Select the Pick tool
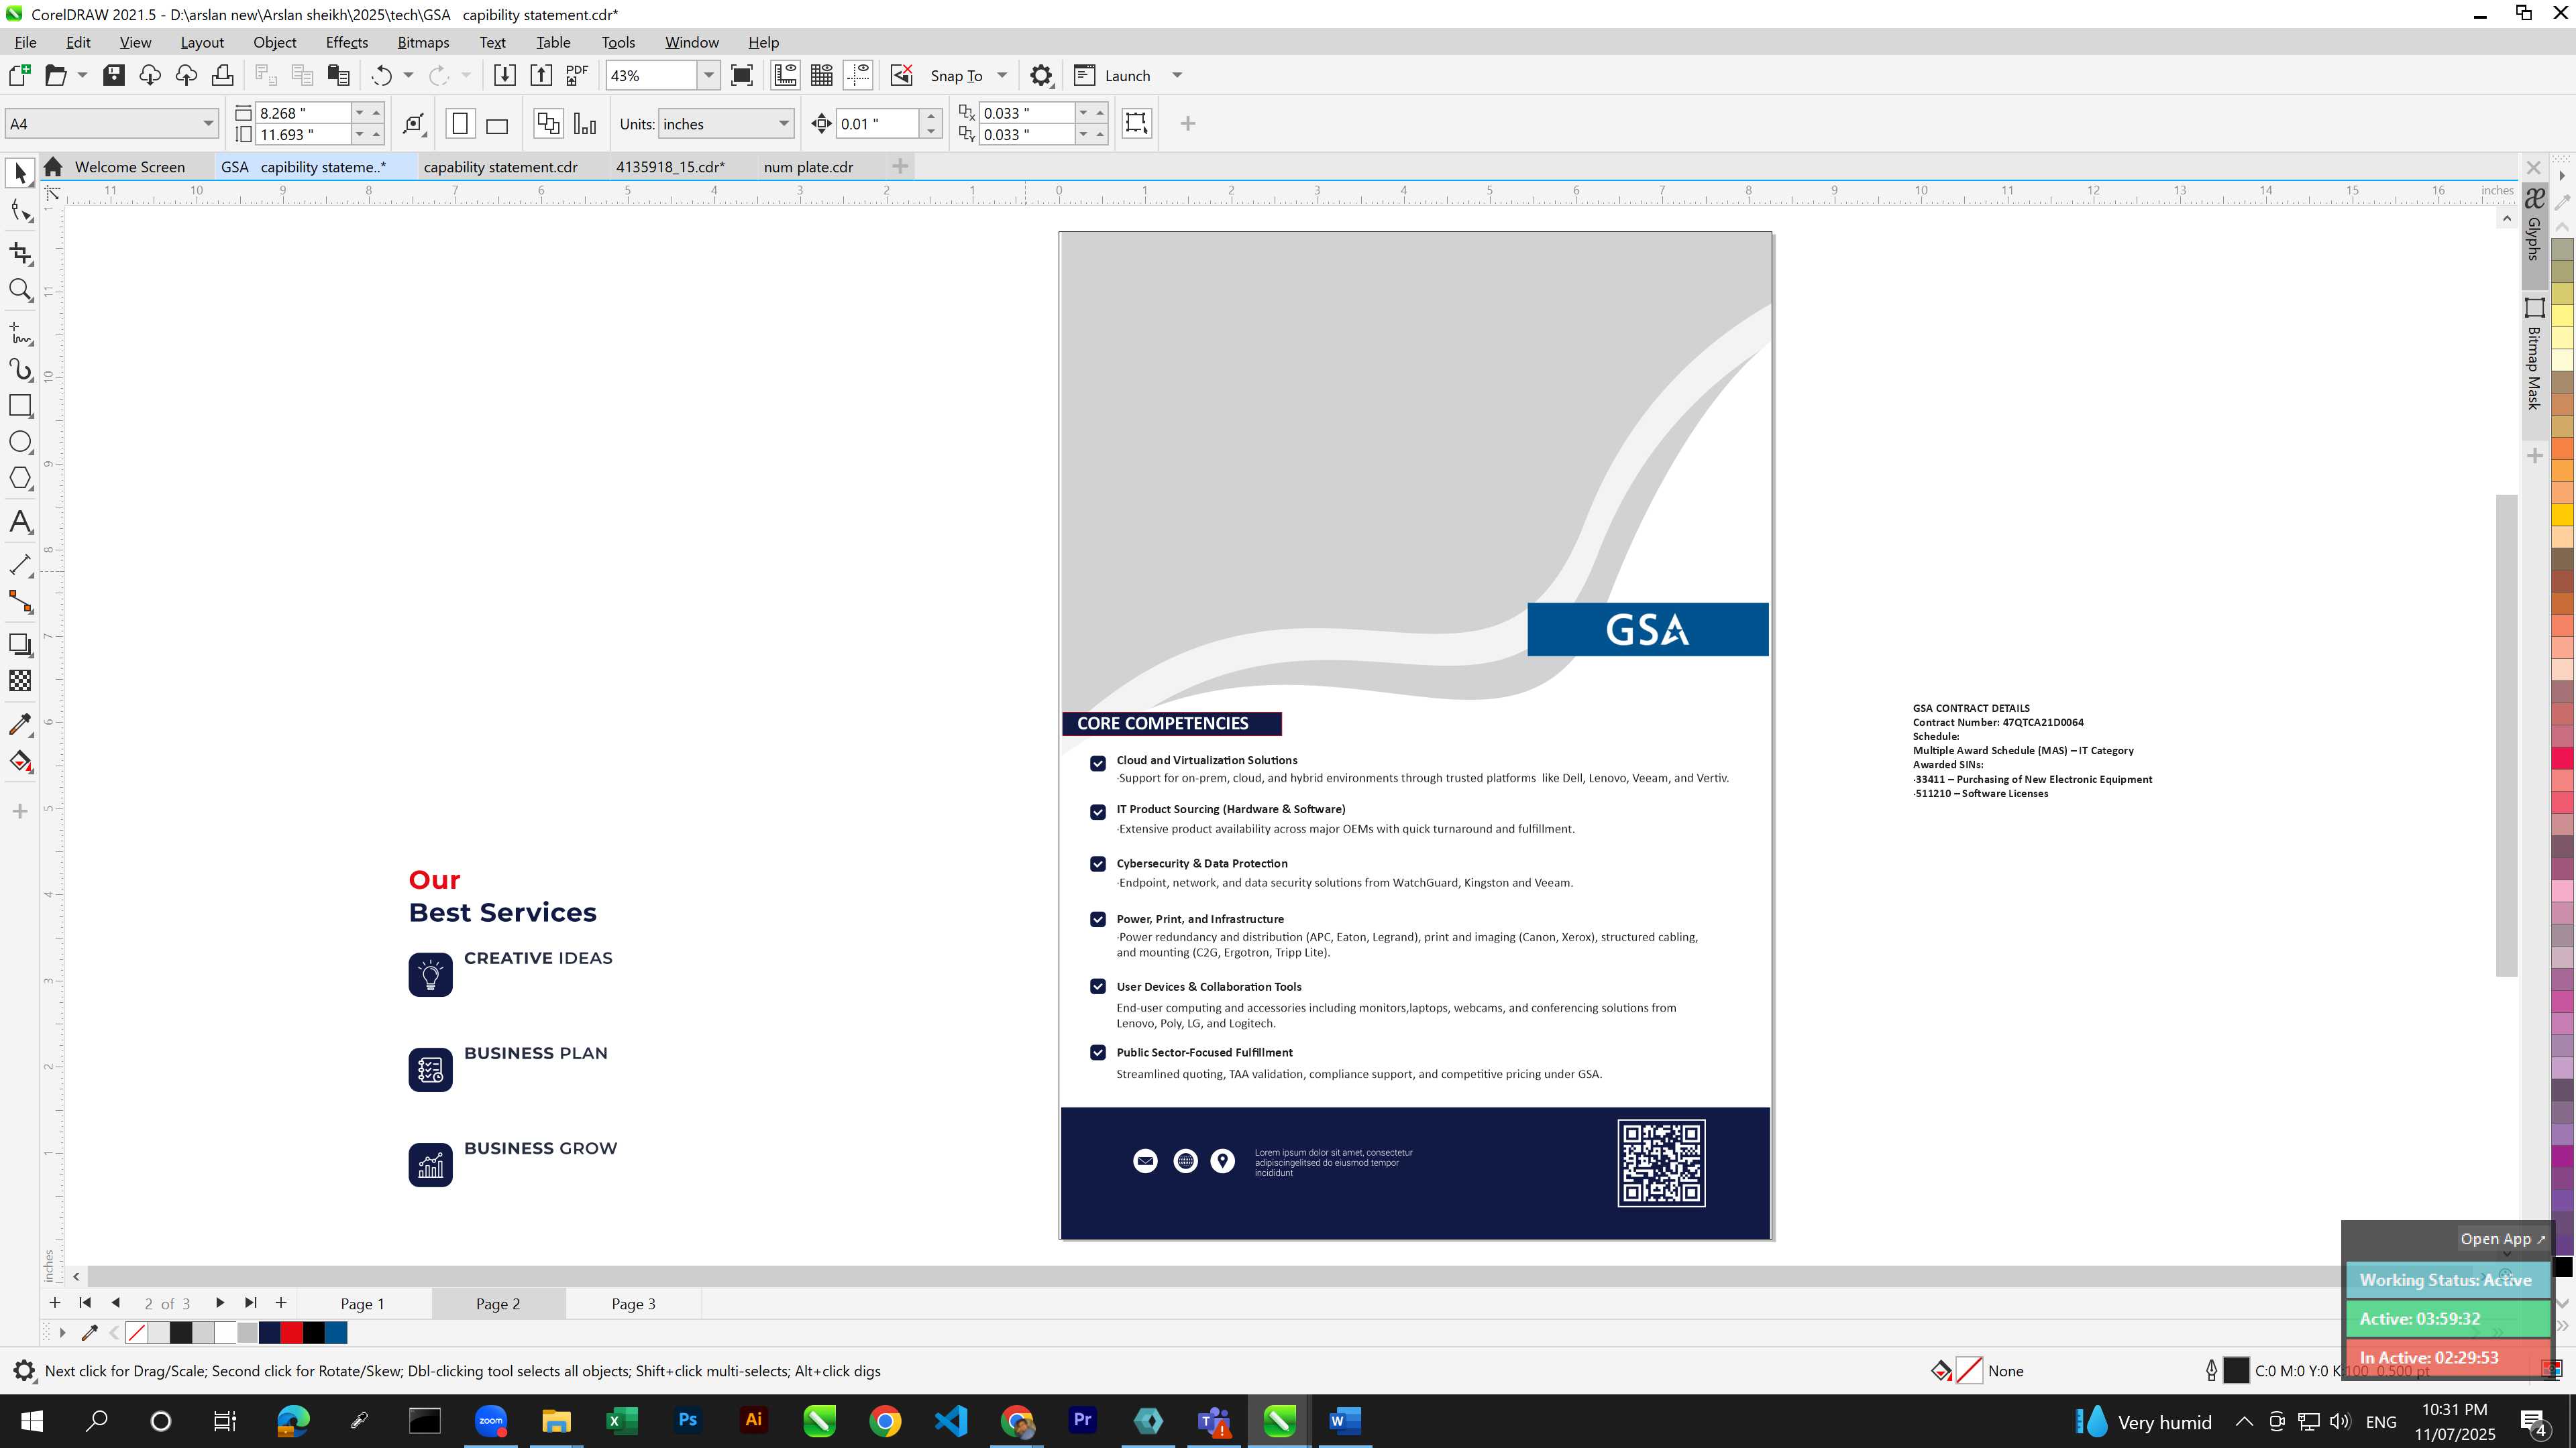 20,174
